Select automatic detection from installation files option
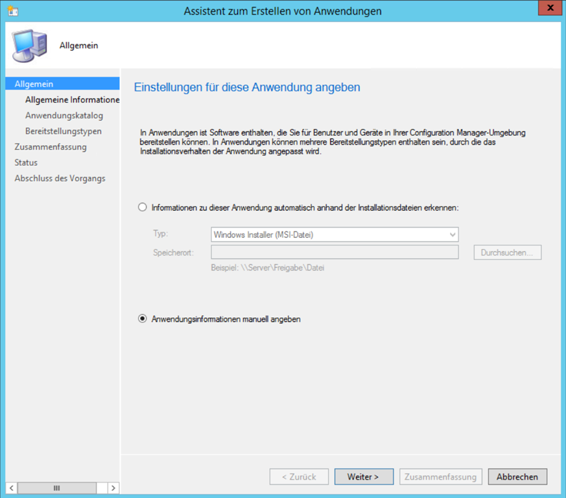The height and width of the screenshot is (498, 566). click(143, 207)
